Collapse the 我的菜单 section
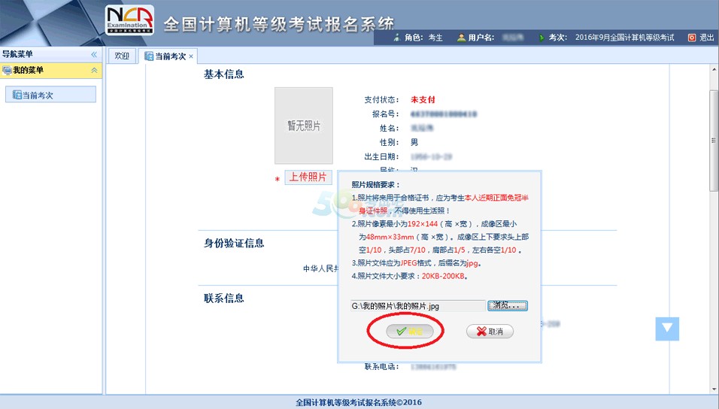Image resolution: width=719 pixels, height=409 pixels. click(x=94, y=70)
